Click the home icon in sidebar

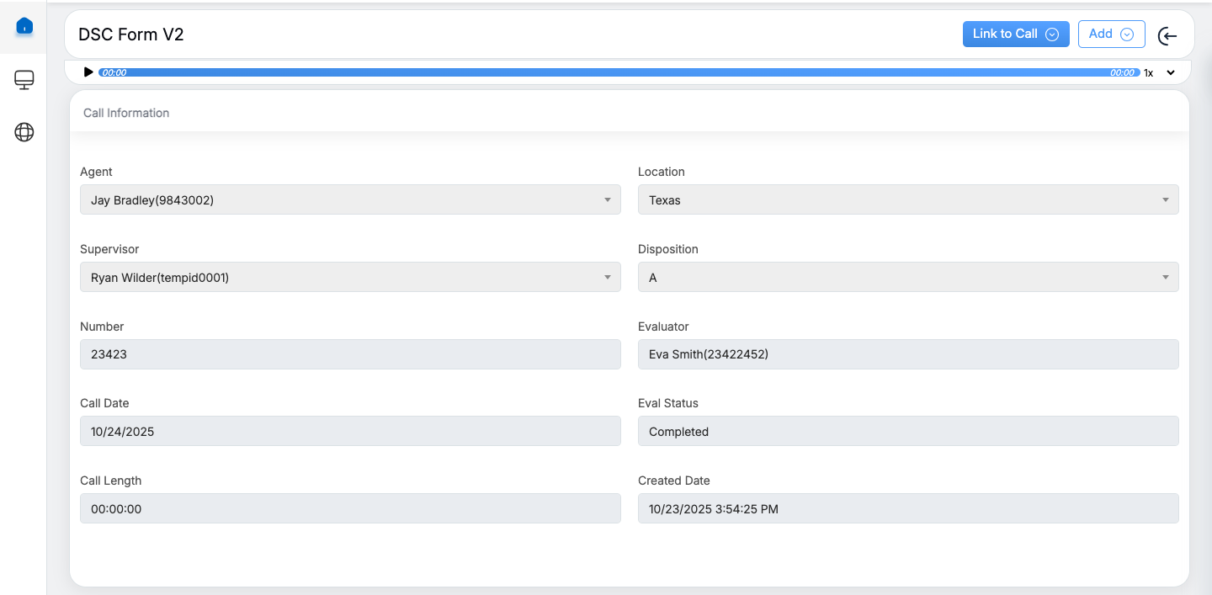point(24,27)
